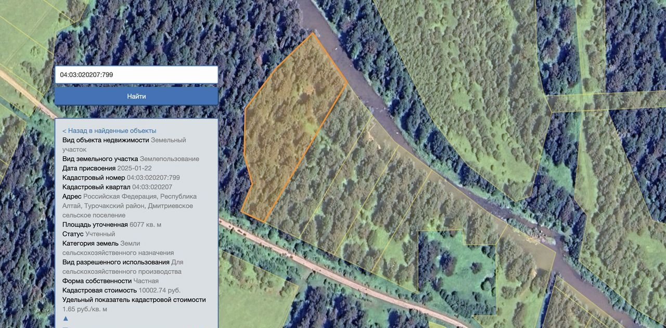This screenshot has height=328, width=666.
Task: Select the narrow vertical parcel at top right
Action: (591, 47)
